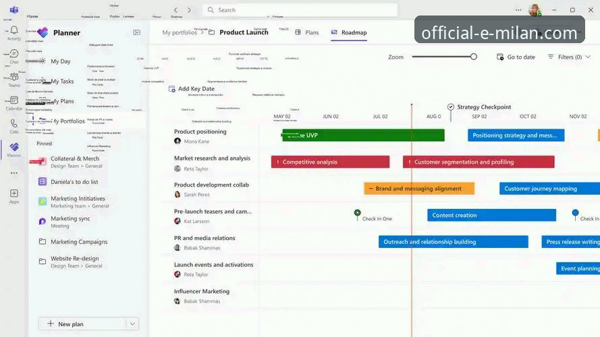600x337 pixels.
Task: Click the Go to date calendar icon
Action: pyautogui.click(x=500, y=57)
